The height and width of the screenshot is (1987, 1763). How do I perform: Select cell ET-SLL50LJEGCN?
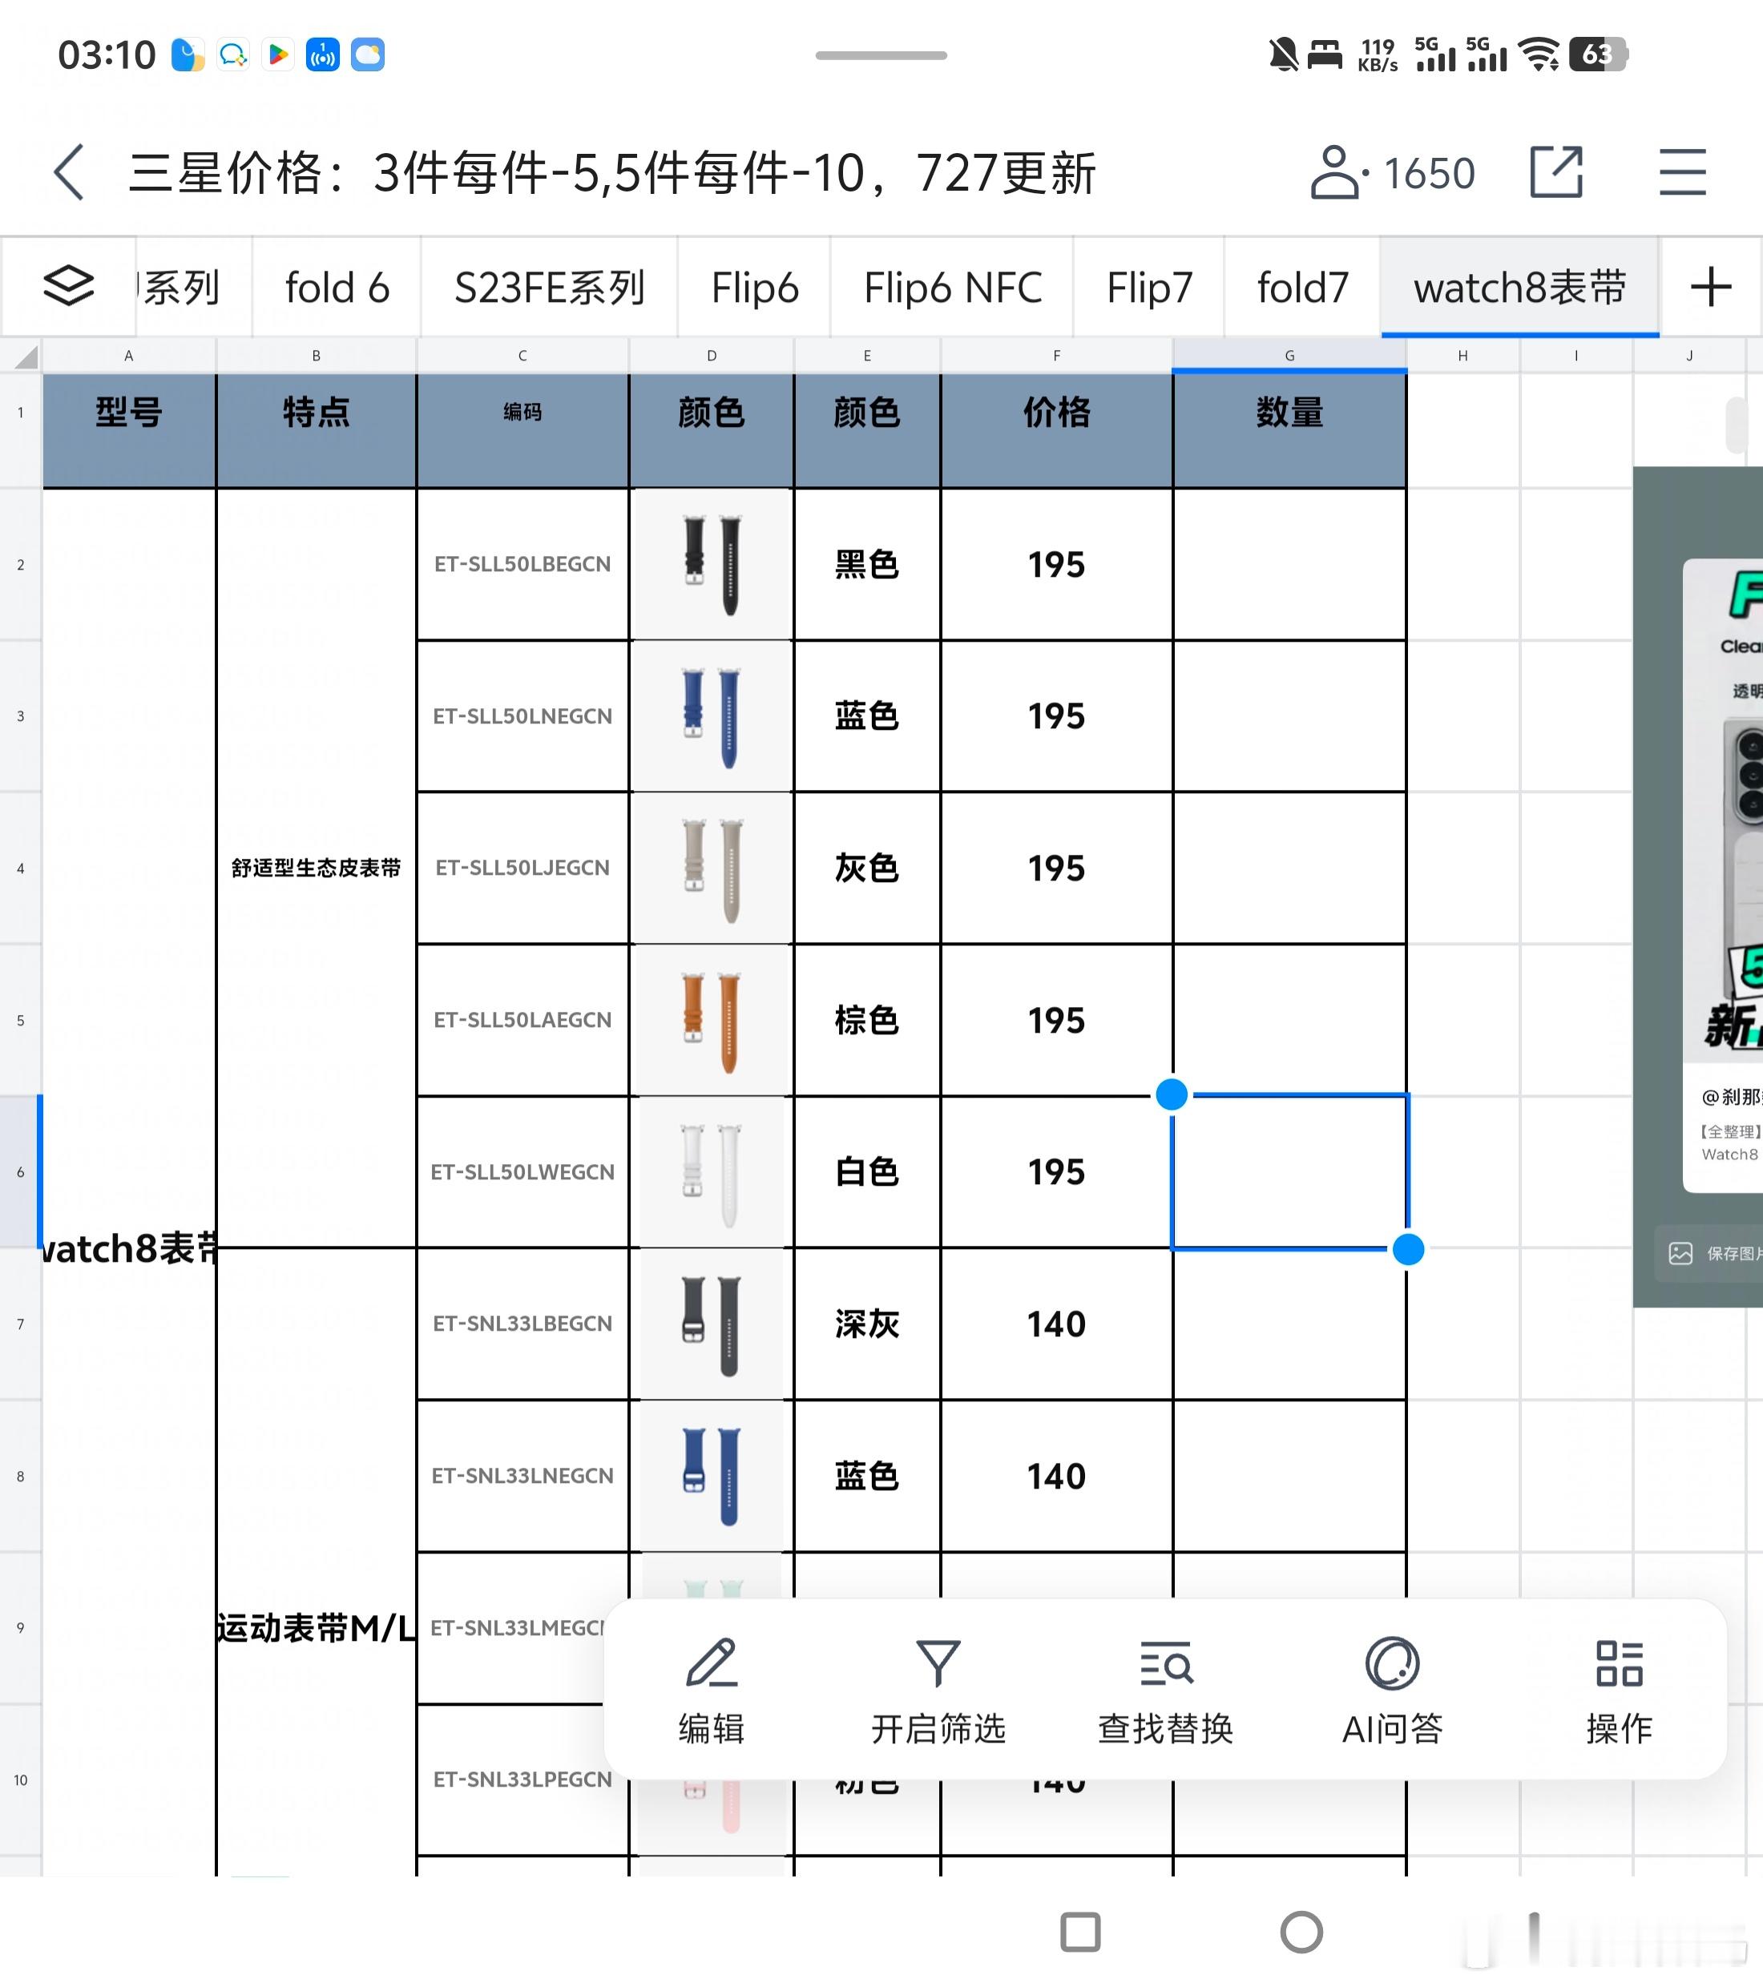point(522,867)
